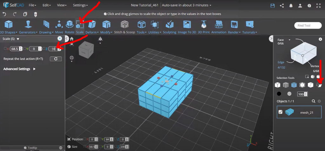Toggle fullscreen mode icon

point(319,6)
